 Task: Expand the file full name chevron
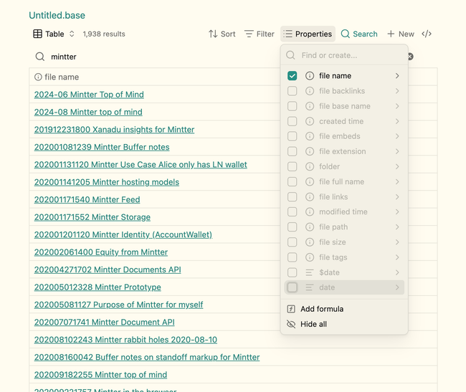(x=397, y=181)
